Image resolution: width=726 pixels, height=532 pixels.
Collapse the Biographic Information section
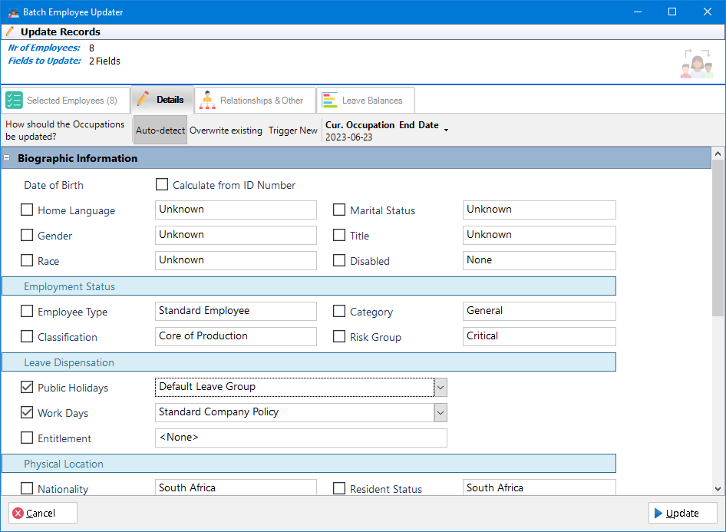pyautogui.click(x=6, y=158)
